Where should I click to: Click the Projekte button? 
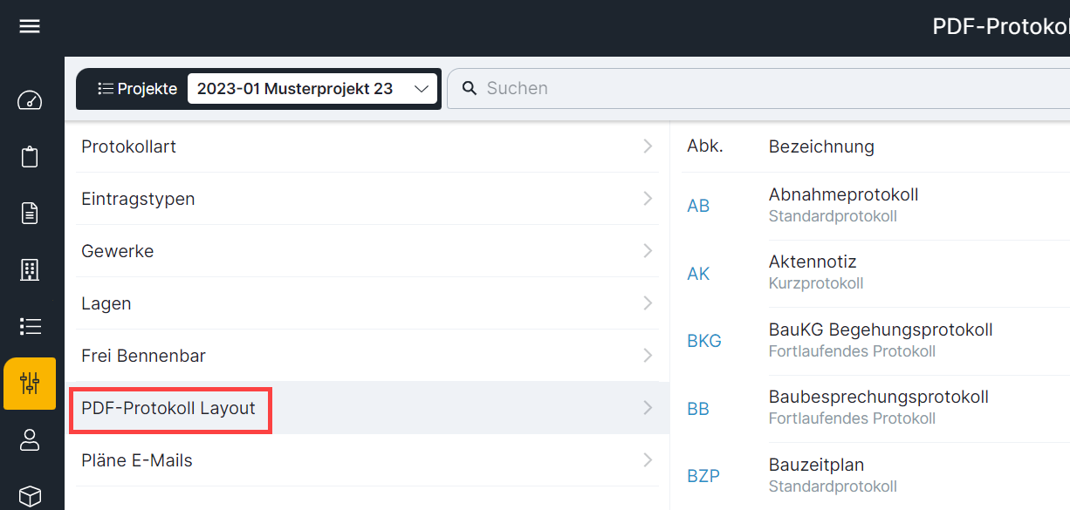point(137,89)
